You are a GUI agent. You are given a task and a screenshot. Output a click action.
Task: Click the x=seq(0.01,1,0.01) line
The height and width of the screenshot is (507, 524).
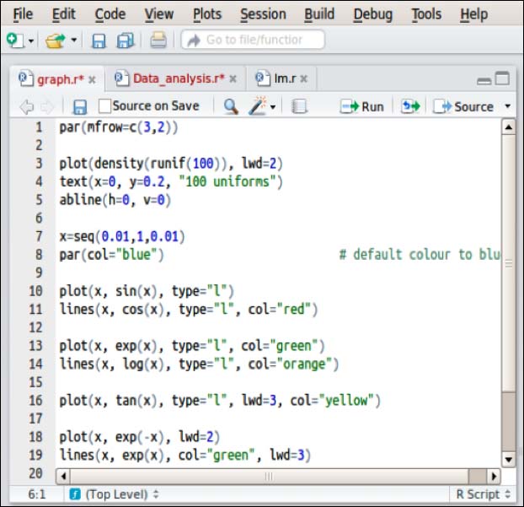pos(122,236)
